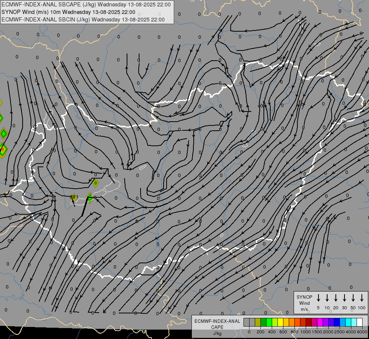Pick the white 6000 J/kg CAPE swatch
Viewport: 369px width, 339px height.
[360, 322]
